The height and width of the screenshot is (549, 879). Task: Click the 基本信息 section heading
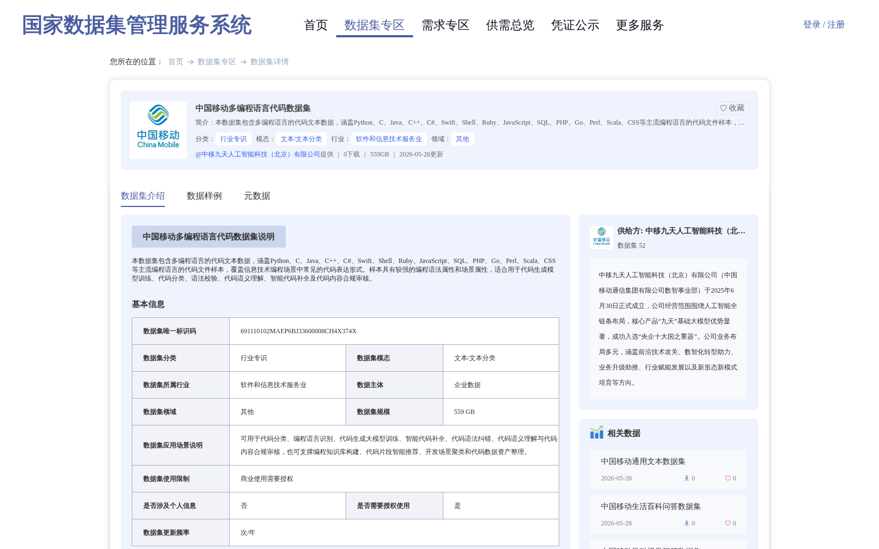tap(148, 304)
